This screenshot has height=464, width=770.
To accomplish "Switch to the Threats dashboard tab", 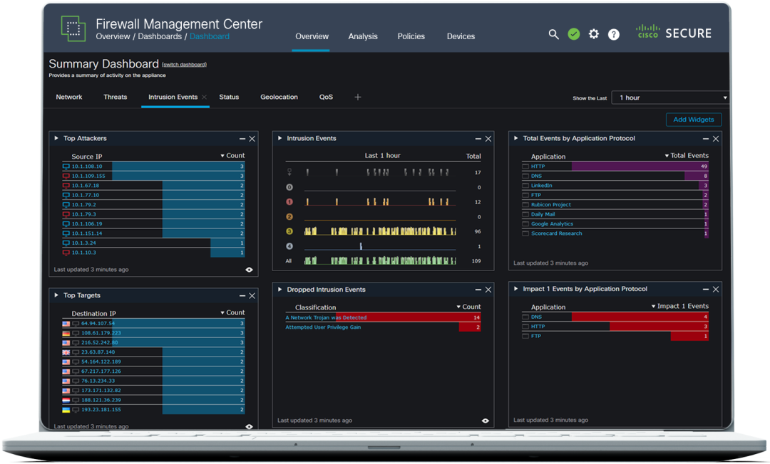I will pos(115,97).
